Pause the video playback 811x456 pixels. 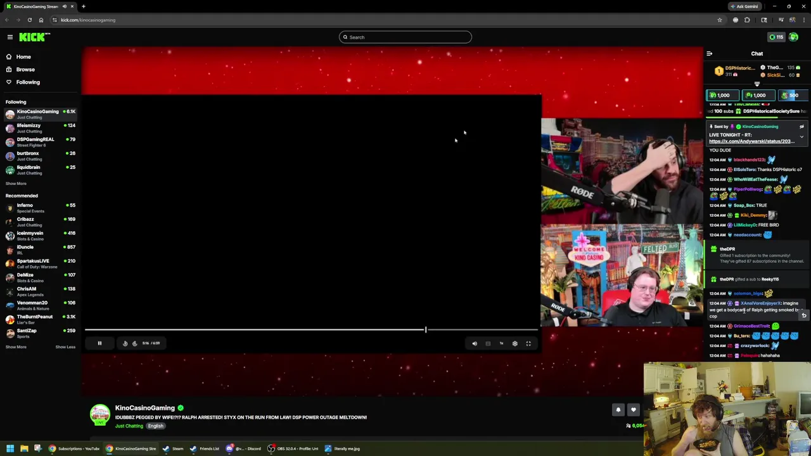click(99, 343)
